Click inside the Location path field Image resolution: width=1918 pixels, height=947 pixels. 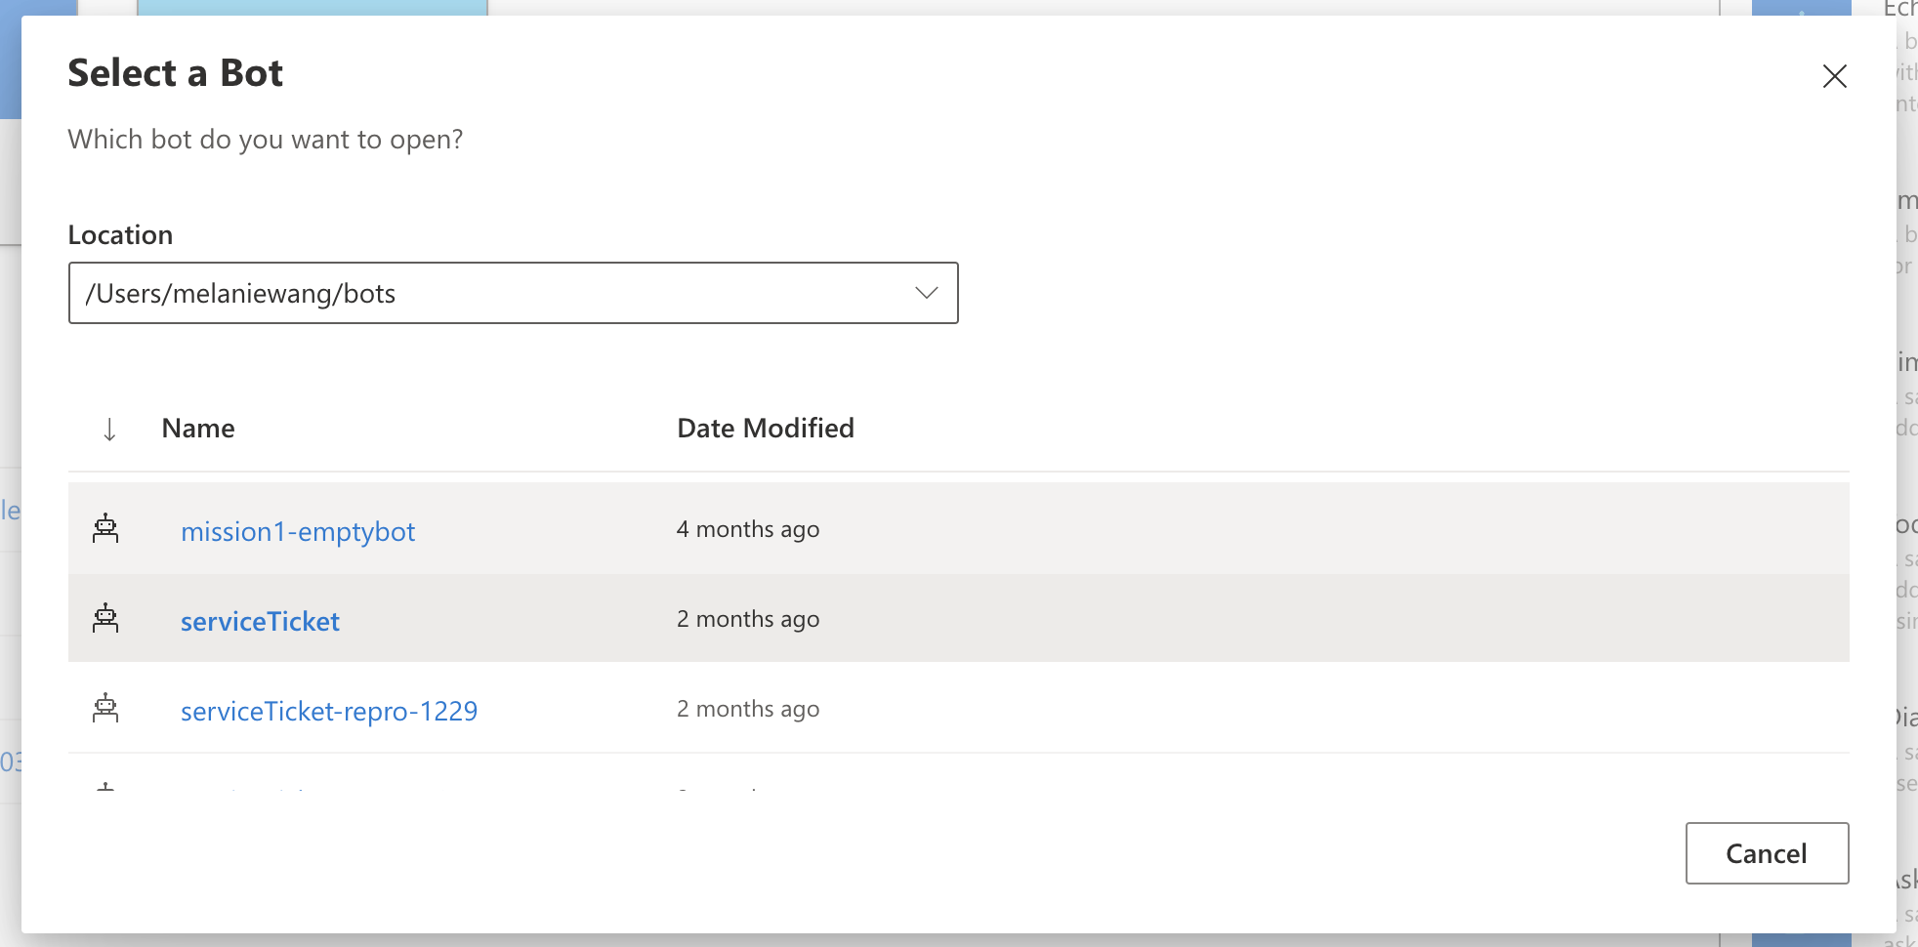(x=391, y=293)
